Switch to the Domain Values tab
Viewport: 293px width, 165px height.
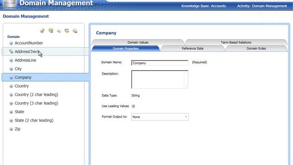tap(138, 42)
